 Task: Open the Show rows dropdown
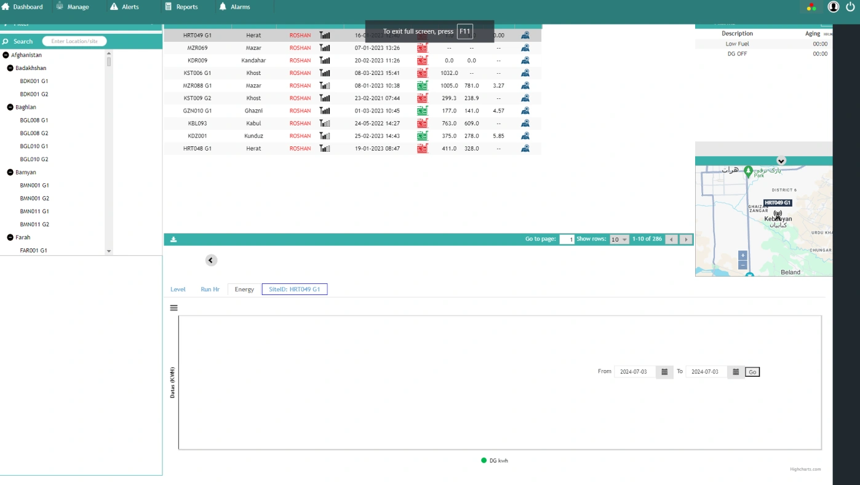[x=618, y=239]
